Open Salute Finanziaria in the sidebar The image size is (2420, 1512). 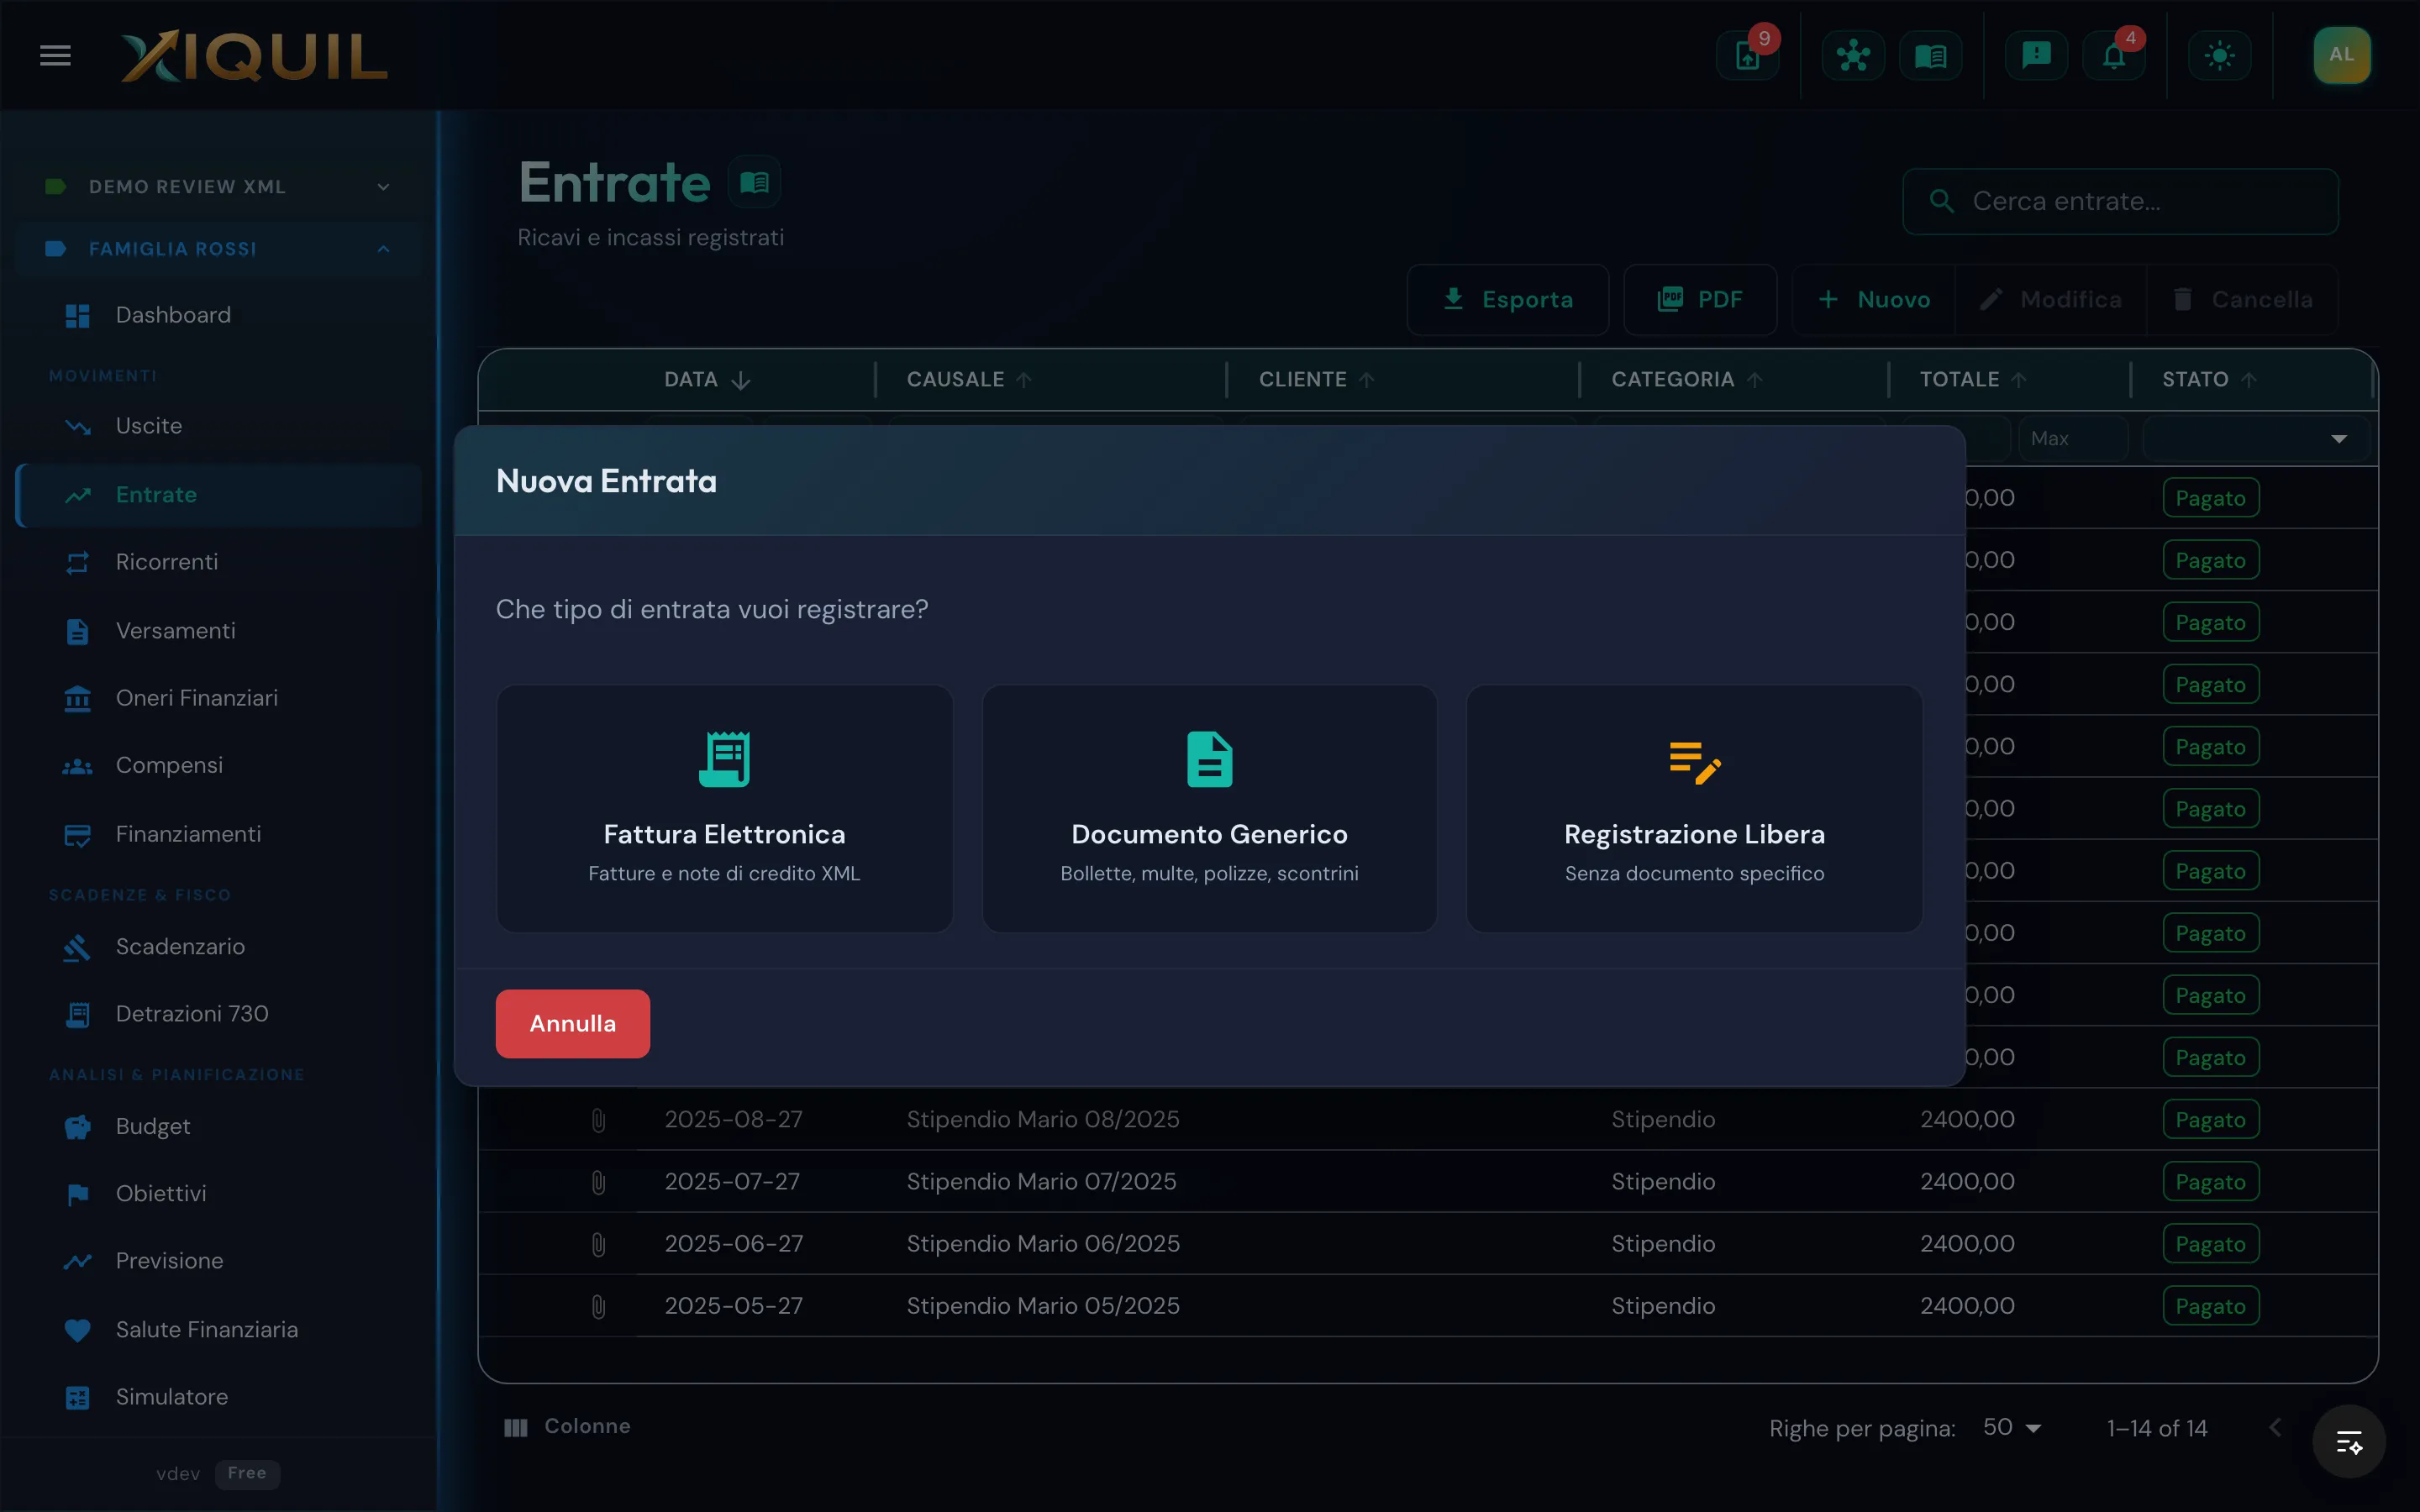[x=219, y=1330]
